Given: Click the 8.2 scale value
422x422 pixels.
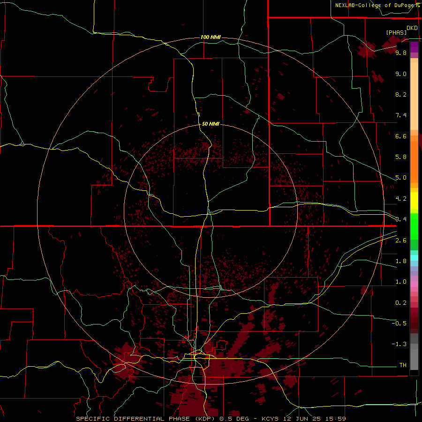Looking at the screenshot, I should (x=401, y=94).
